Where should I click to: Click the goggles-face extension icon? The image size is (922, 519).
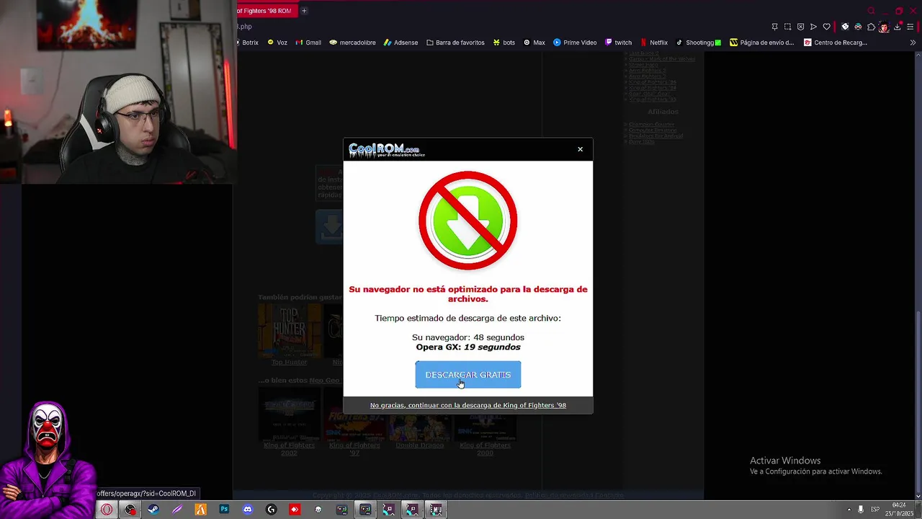click(858, 27)
